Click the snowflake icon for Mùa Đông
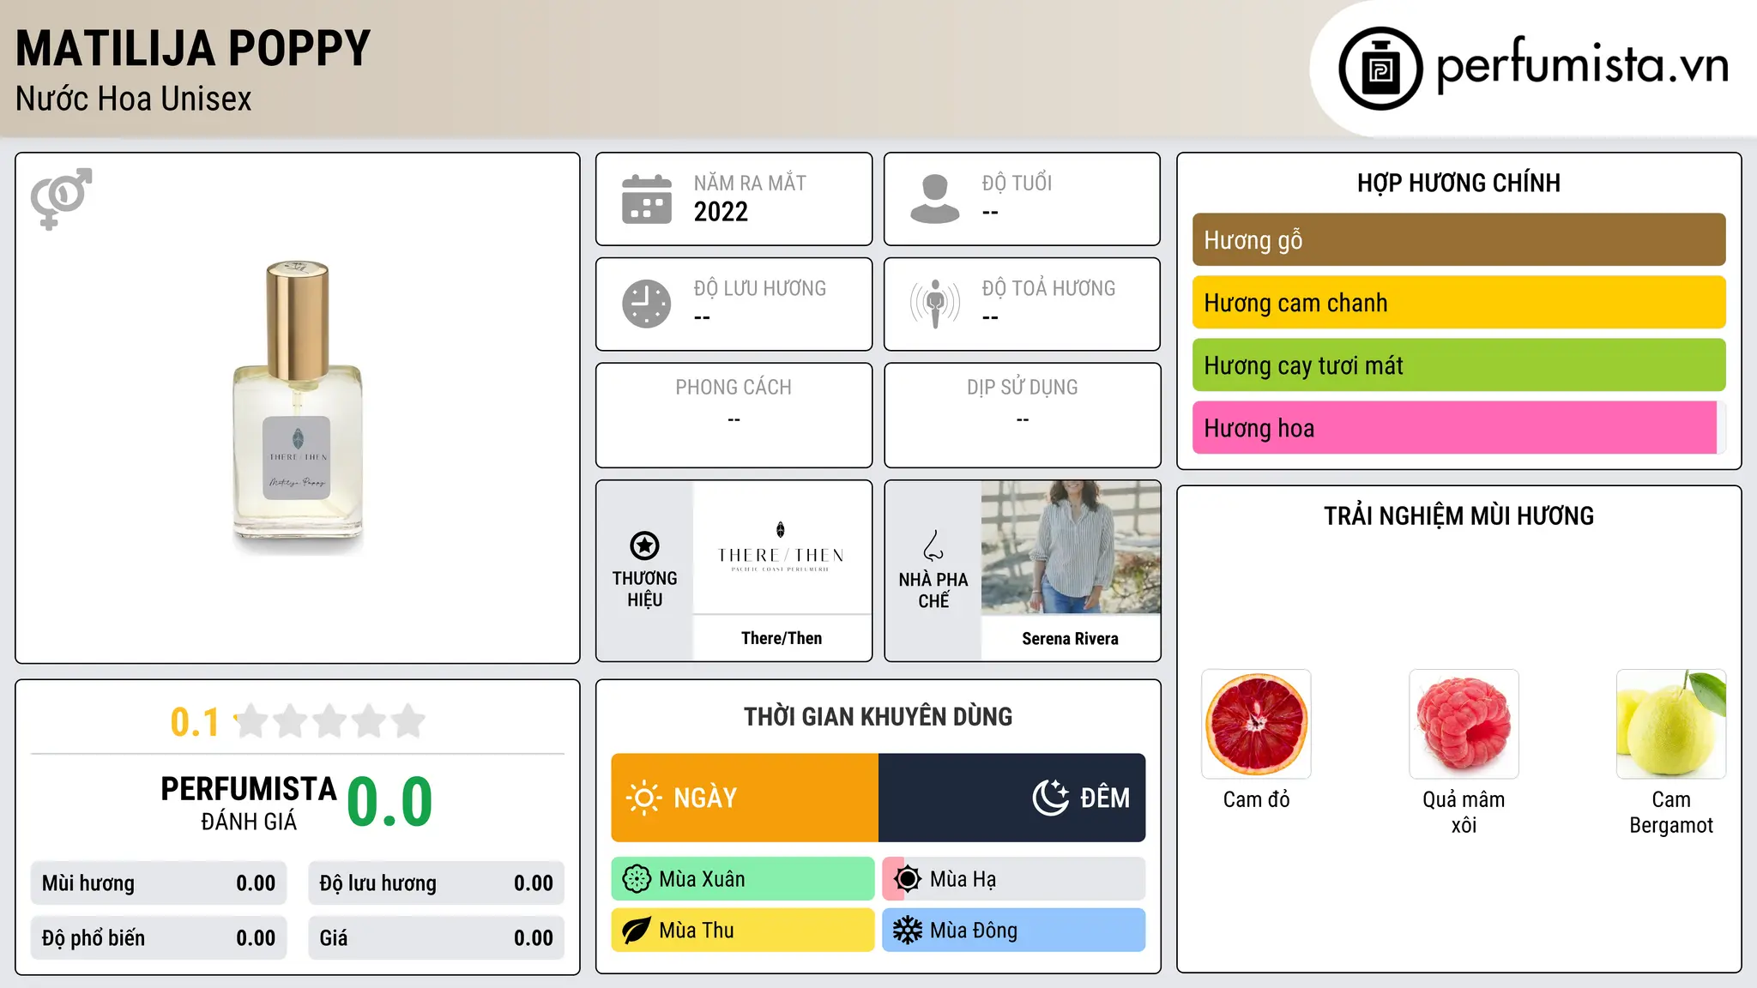This screenshot has width=1757, height=988. tap(908, 931)
